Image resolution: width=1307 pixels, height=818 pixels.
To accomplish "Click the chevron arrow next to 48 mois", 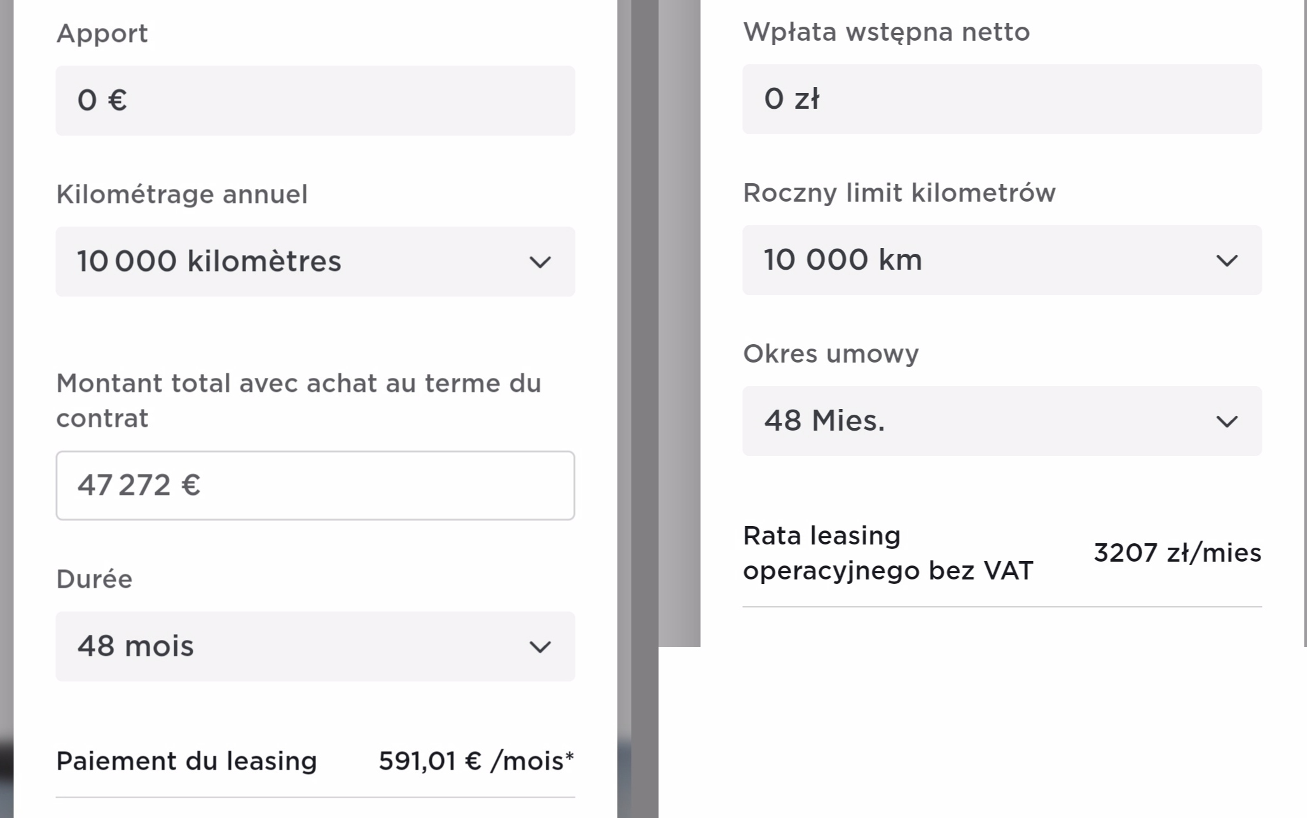I will click(540, 647).
